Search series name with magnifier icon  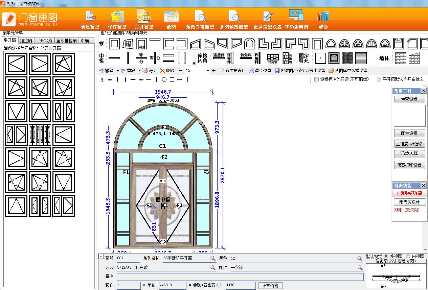pos(213,258)
